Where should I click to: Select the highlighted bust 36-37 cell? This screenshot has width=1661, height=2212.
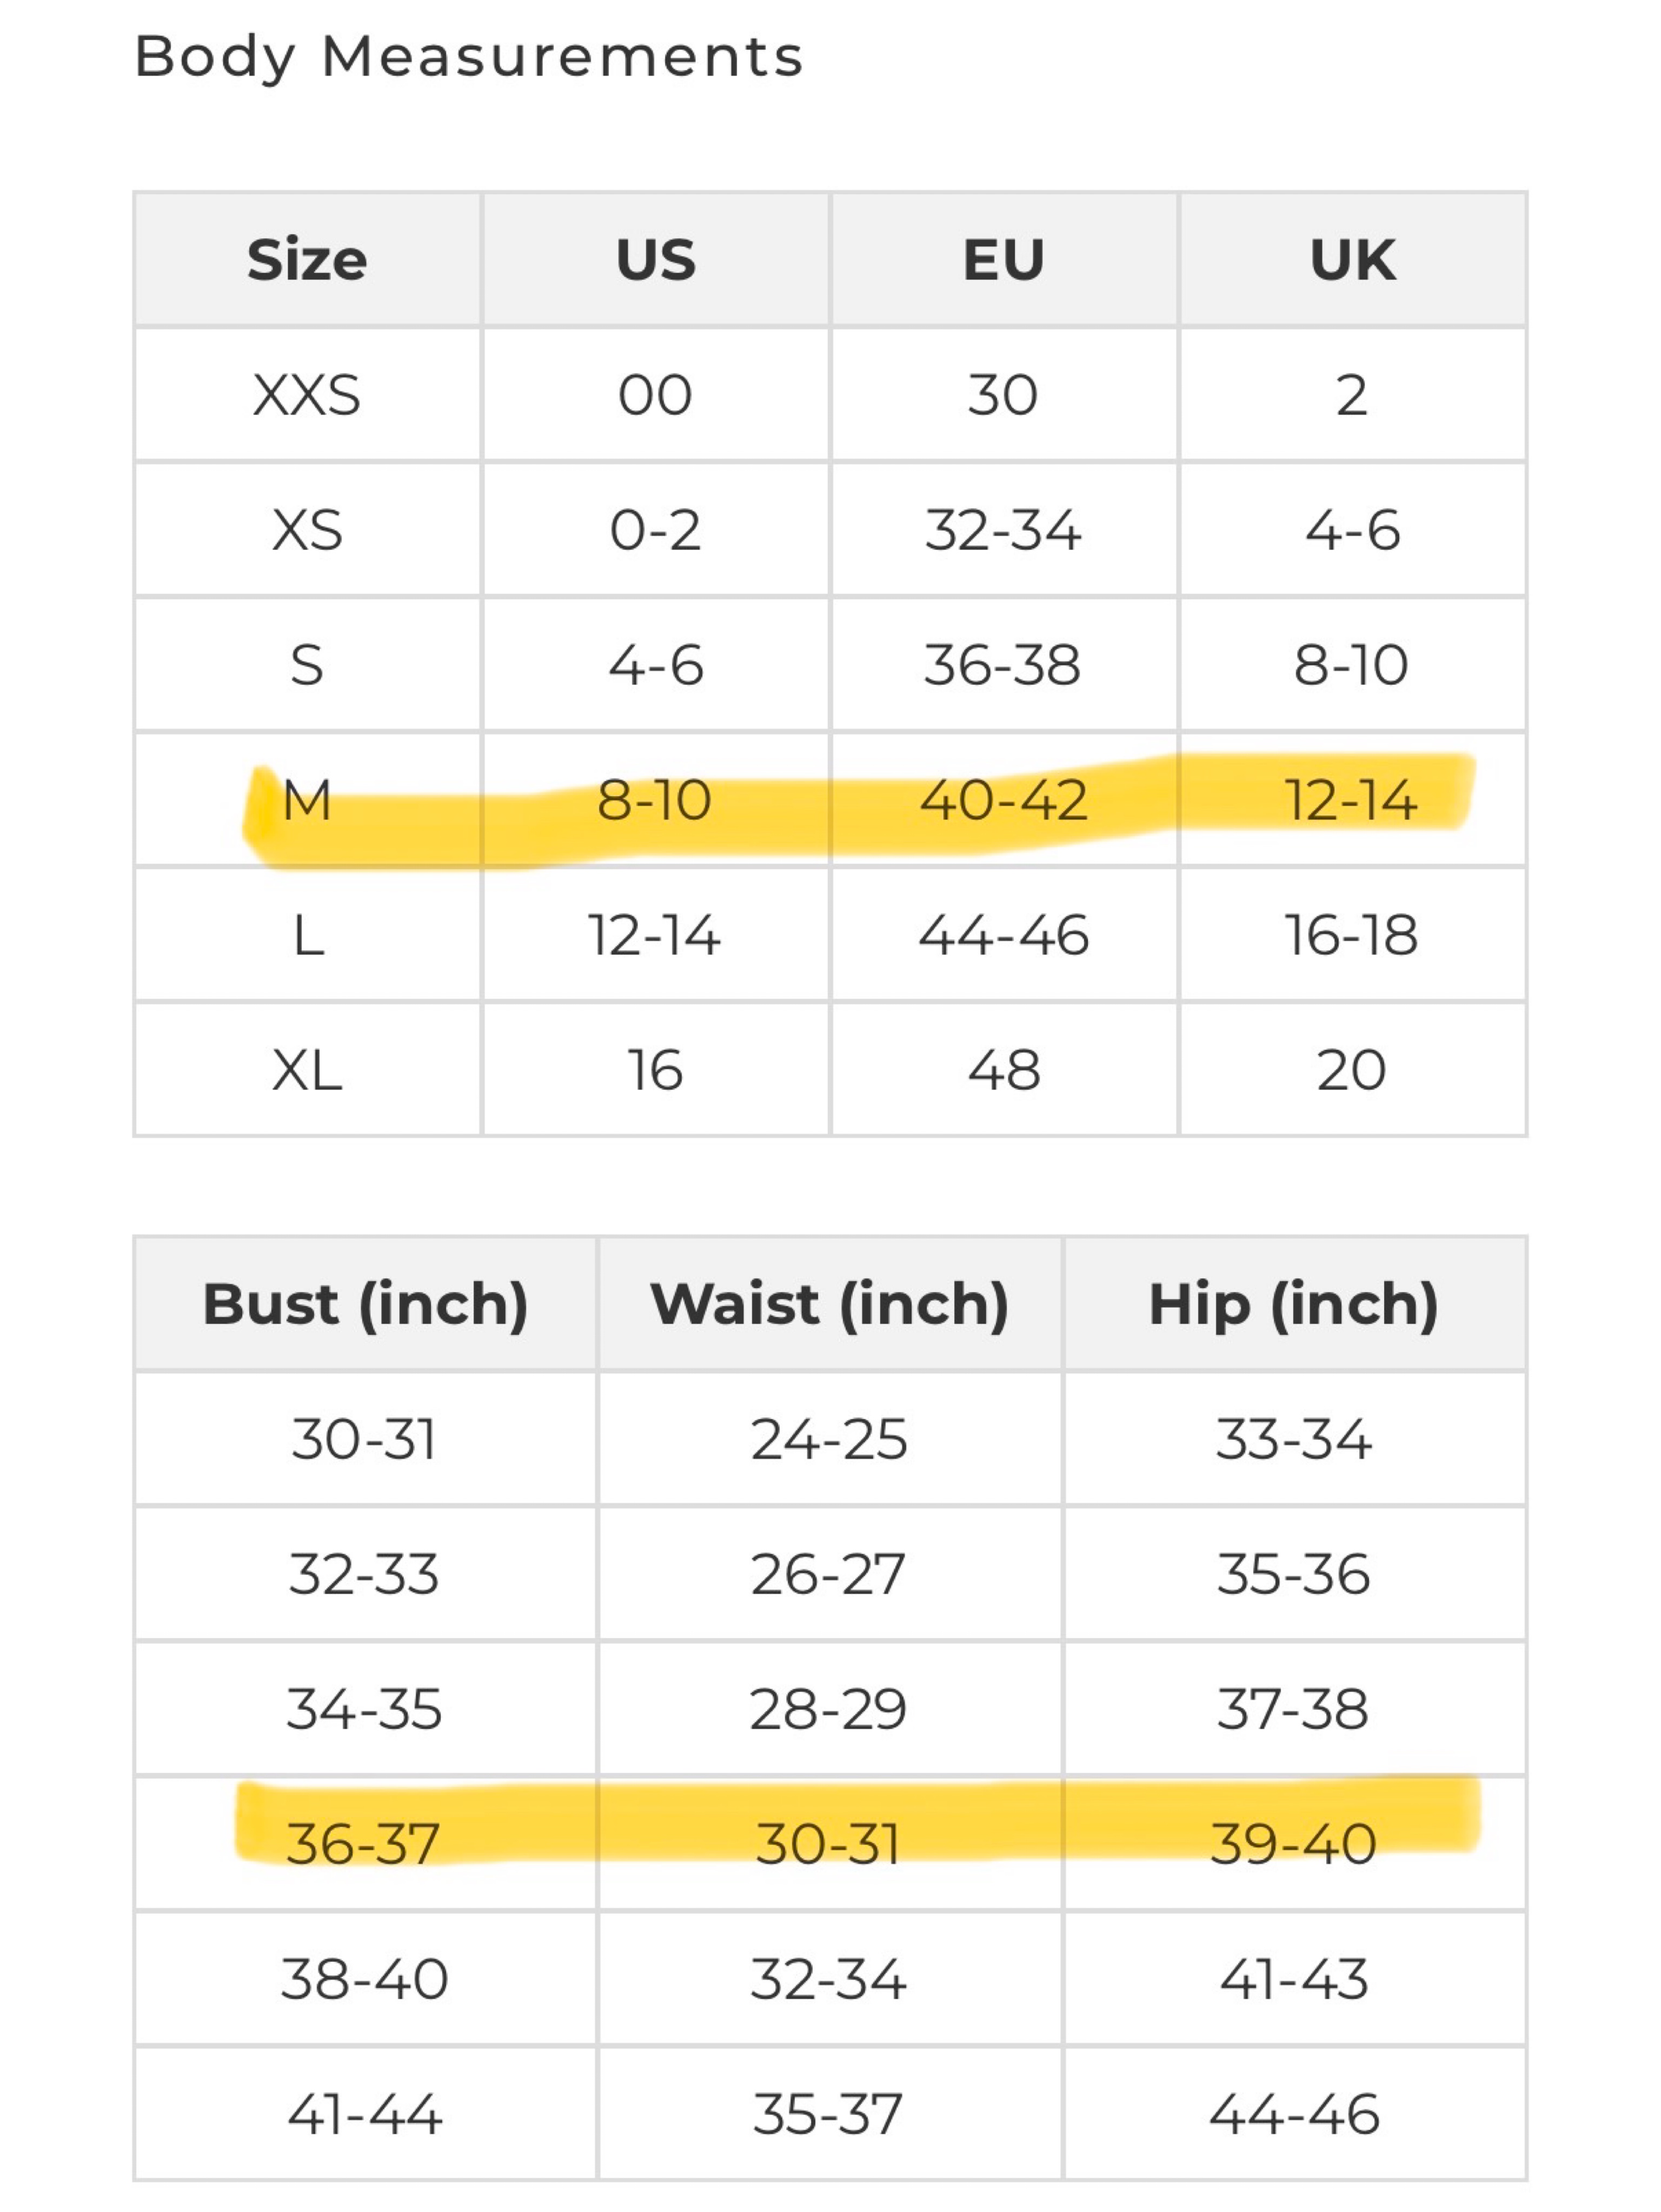(365, 1844)
